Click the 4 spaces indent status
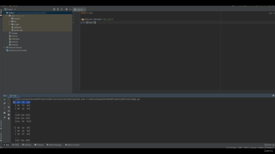Image resolution: width=275 pixels, height=154 pixels. pos(253,148)
